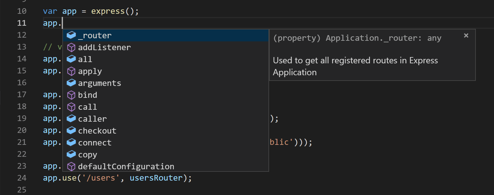Pick copy from the IntelliSense list
This screenshot has width=494, height=195.
[87, 155]
